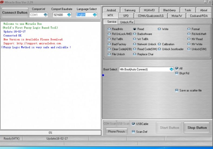Open Phone Pinouts

coord(117,131)
